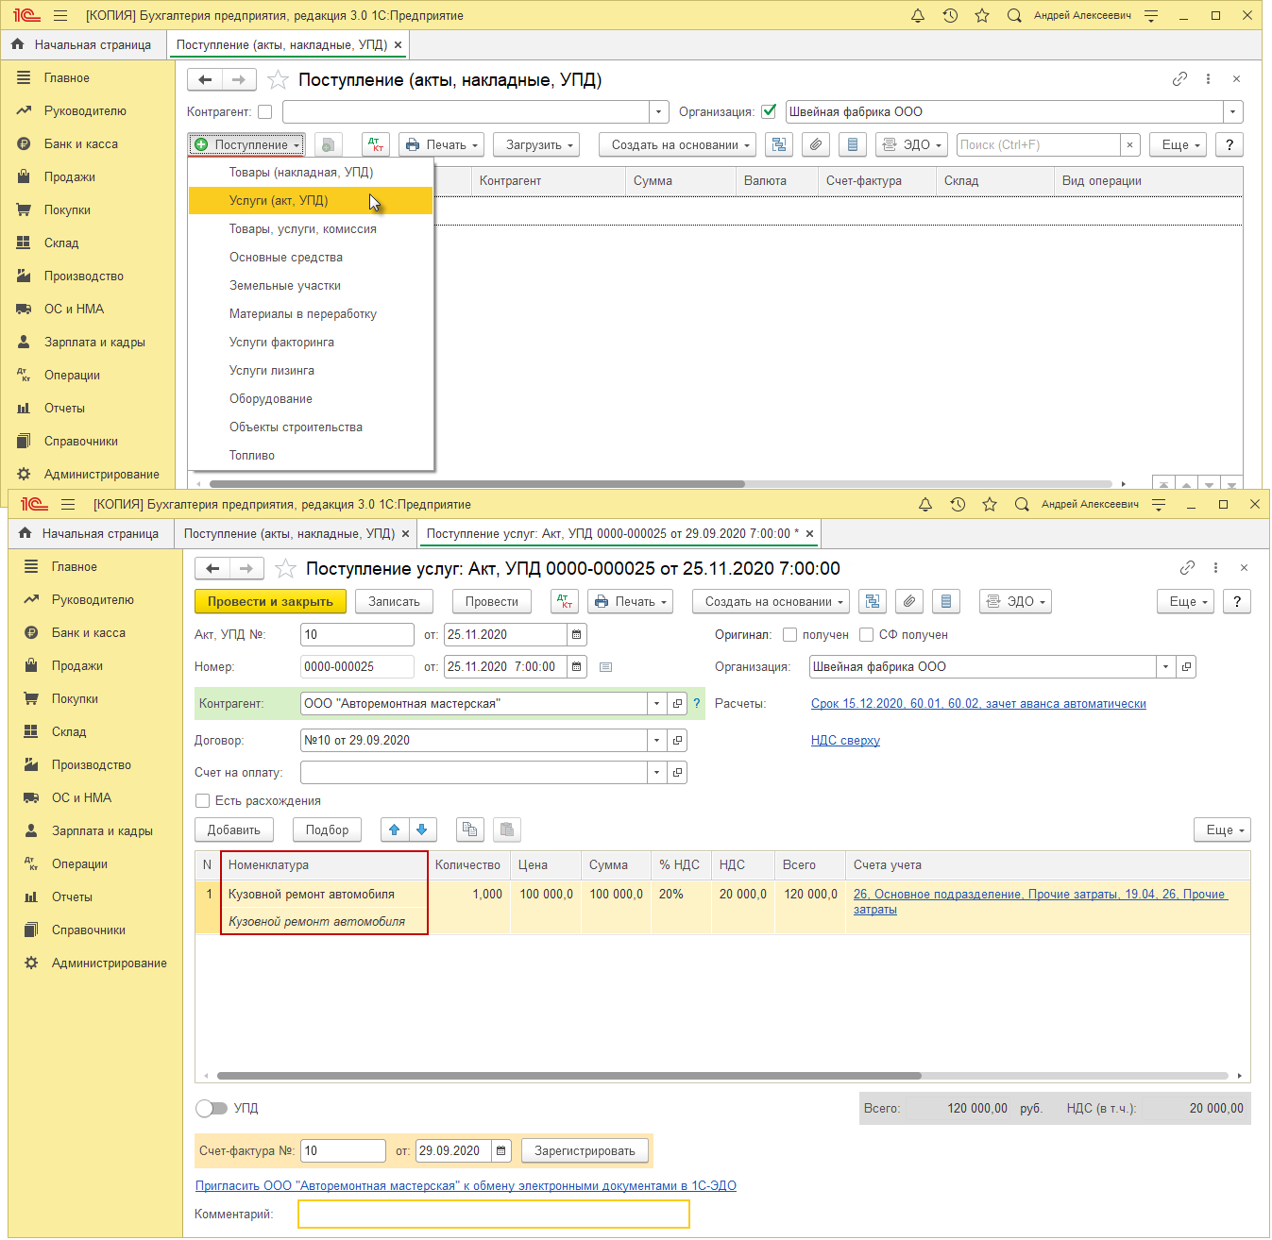Click the Провести и закрыть button
The image size is (1272, 1240).
click(x=270, y=601)
